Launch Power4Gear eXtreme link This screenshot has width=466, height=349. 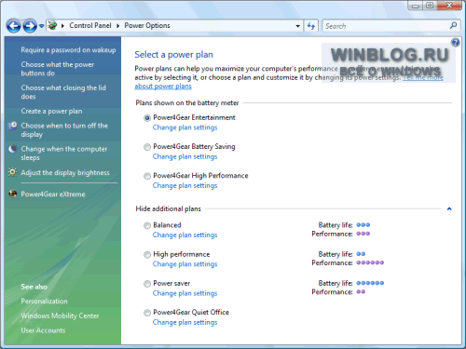click(x=53, y=195)
